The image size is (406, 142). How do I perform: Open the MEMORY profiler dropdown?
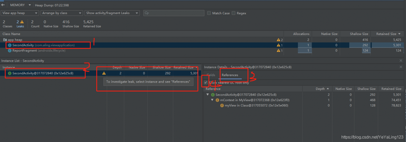(21, 5)
